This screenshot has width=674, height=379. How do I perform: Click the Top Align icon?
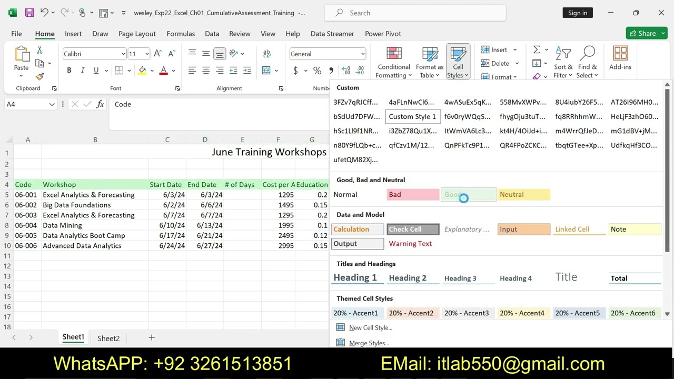pyautogui.click(x=192, y=53)
